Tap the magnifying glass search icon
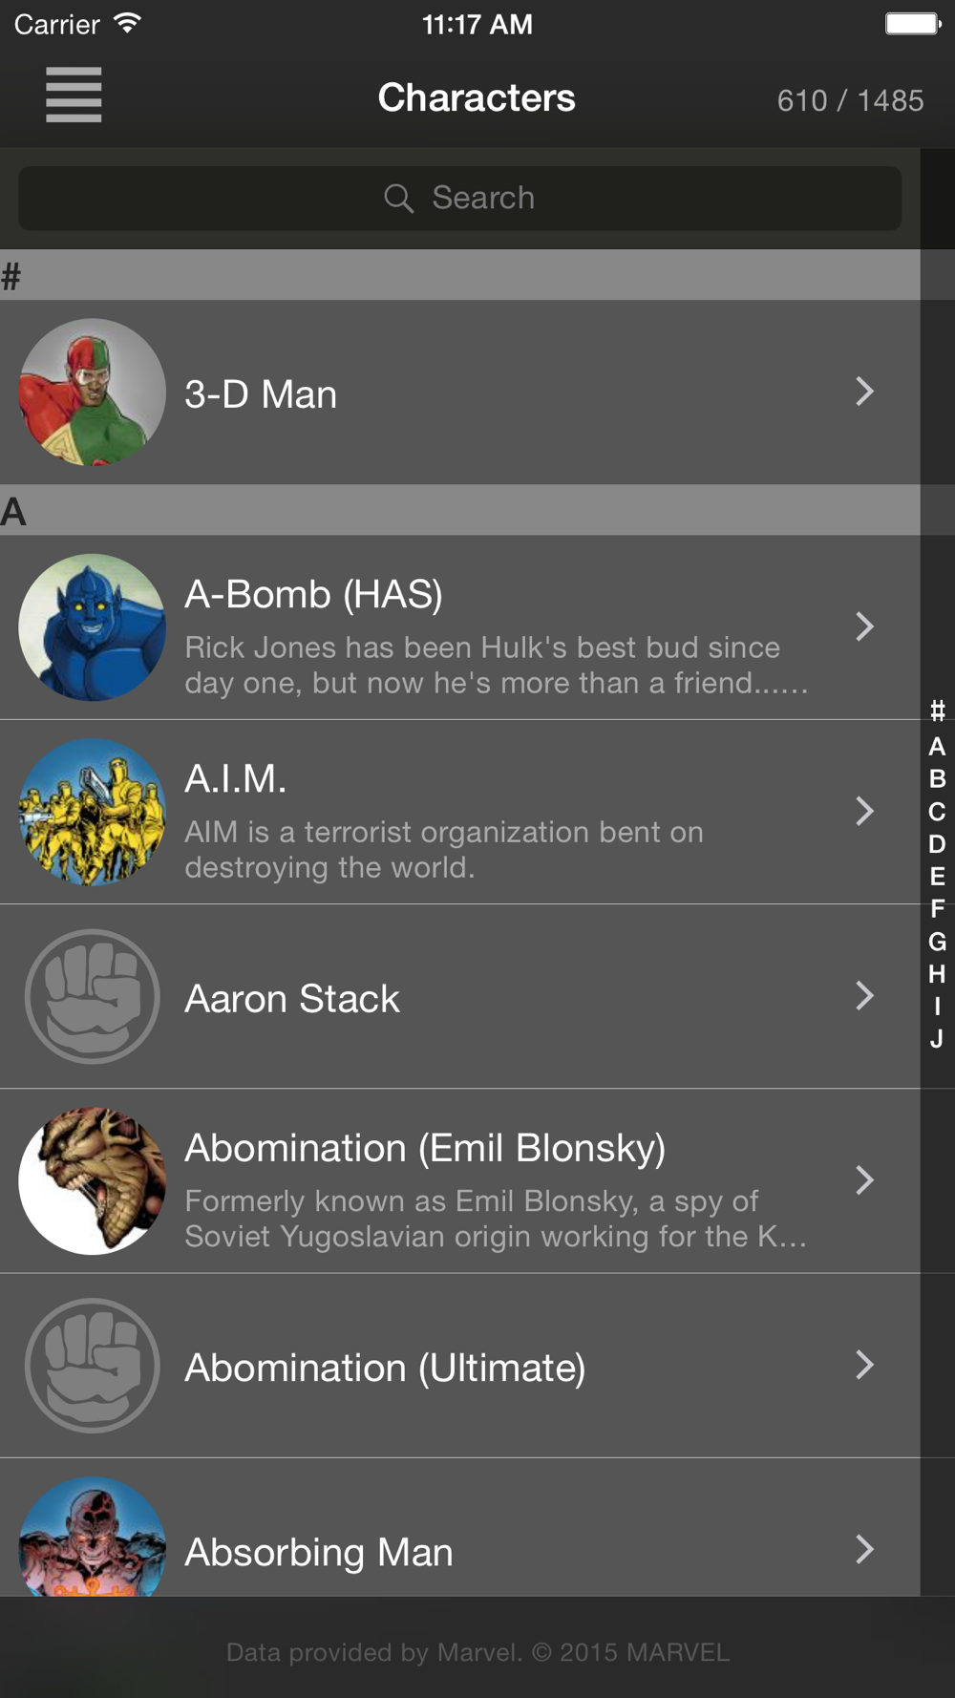The height and width of the screenshot is (1698, 955). coord(398,199)
